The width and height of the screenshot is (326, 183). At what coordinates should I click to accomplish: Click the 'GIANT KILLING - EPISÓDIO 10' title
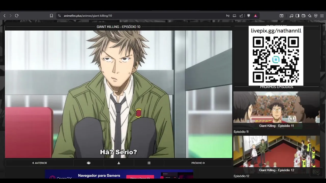(118, 27)
